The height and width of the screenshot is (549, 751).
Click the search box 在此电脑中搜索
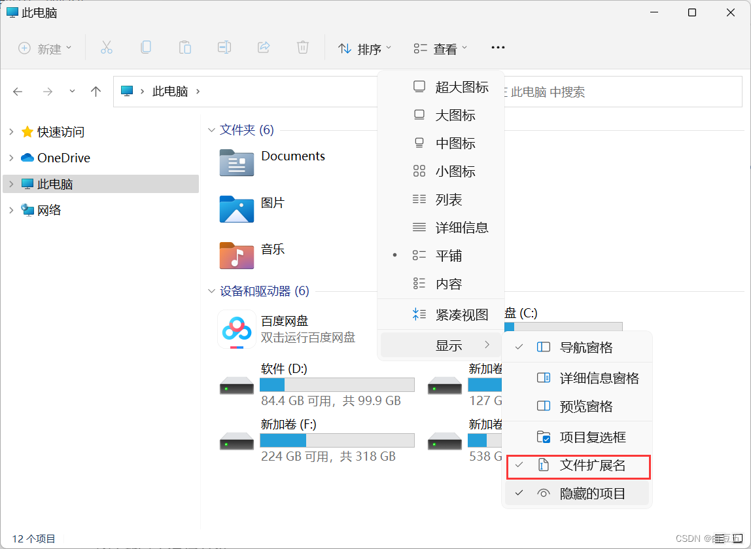623,92
